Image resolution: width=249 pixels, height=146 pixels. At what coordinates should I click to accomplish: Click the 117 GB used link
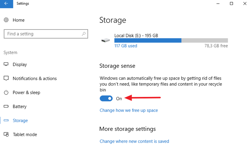click(x=126, y=46)
